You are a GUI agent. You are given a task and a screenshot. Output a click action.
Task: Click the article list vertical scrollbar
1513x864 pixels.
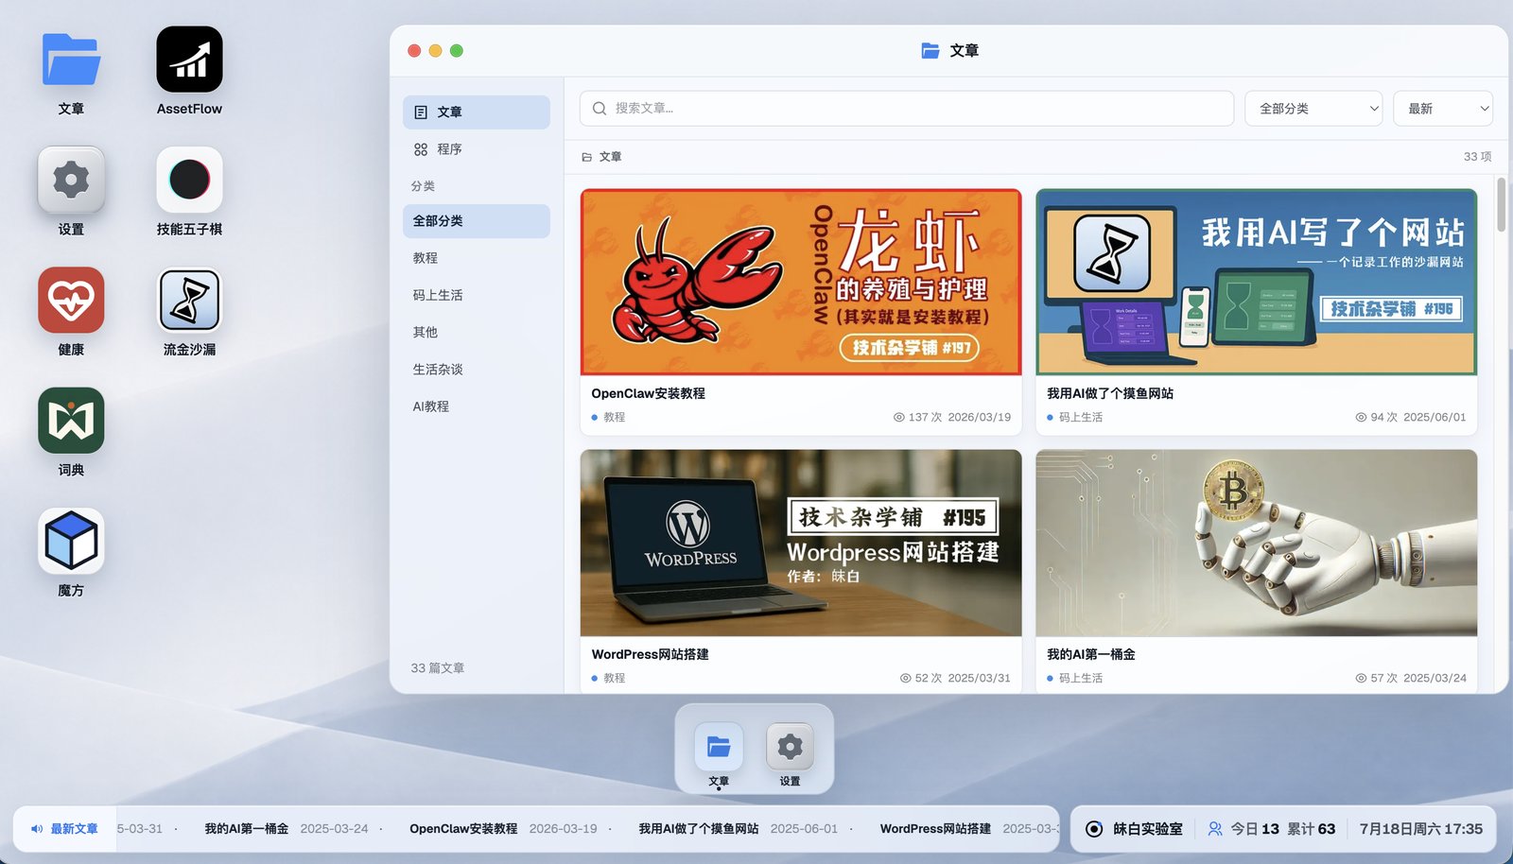(x=1502, y=204)
